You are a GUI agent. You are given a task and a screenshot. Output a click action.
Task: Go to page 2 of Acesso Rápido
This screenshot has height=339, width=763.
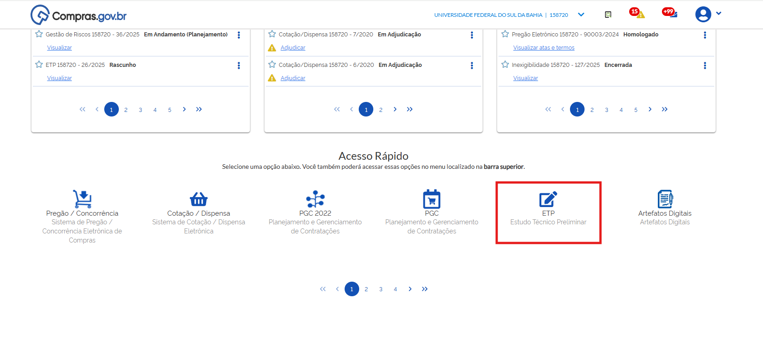(x=366, y=289)
